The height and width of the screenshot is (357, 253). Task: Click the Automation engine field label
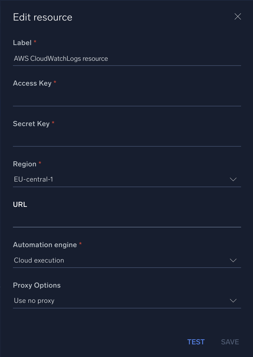[x=45, y=245]
